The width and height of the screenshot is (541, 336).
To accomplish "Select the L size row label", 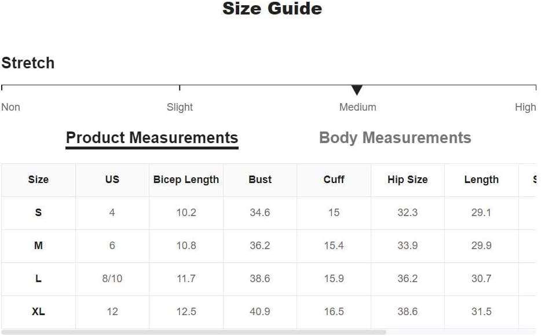I will point(38,279).
